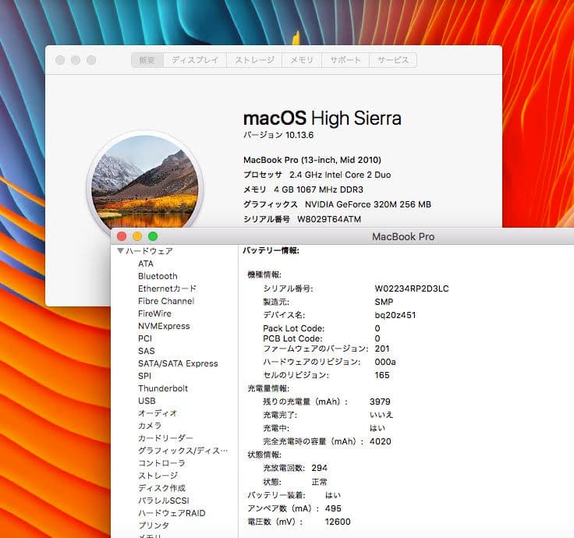Click the MacBook Pro (13-inch, Mid 2010) text
The image size is (574, 538).
pyautogui.click(x=312, y=160)
